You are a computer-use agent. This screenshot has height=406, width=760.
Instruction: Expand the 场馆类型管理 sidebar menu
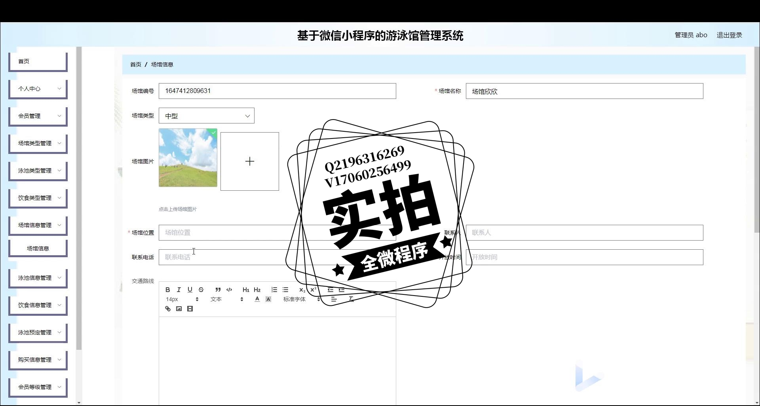click(38, 143)
